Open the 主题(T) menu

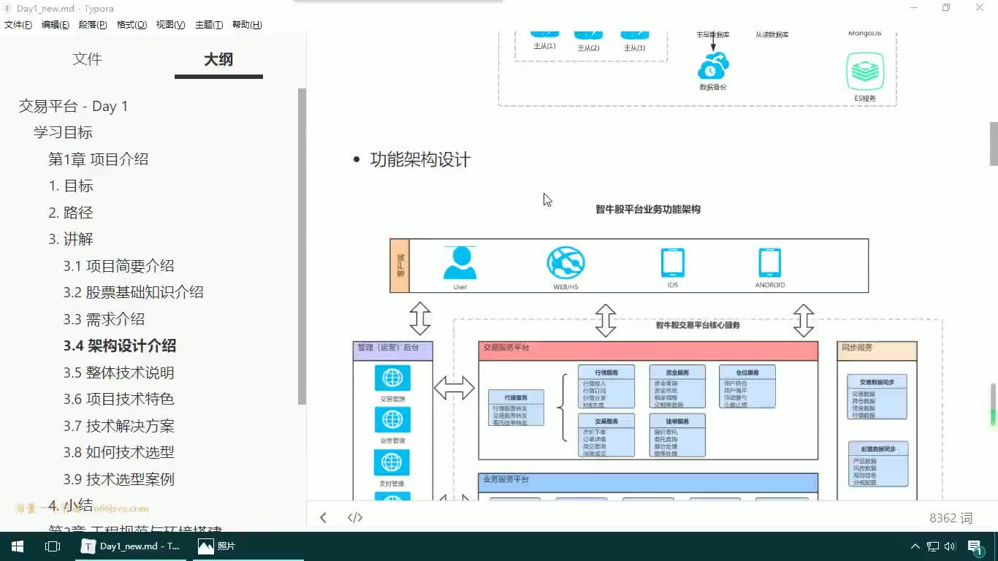[x=209, y=25]
